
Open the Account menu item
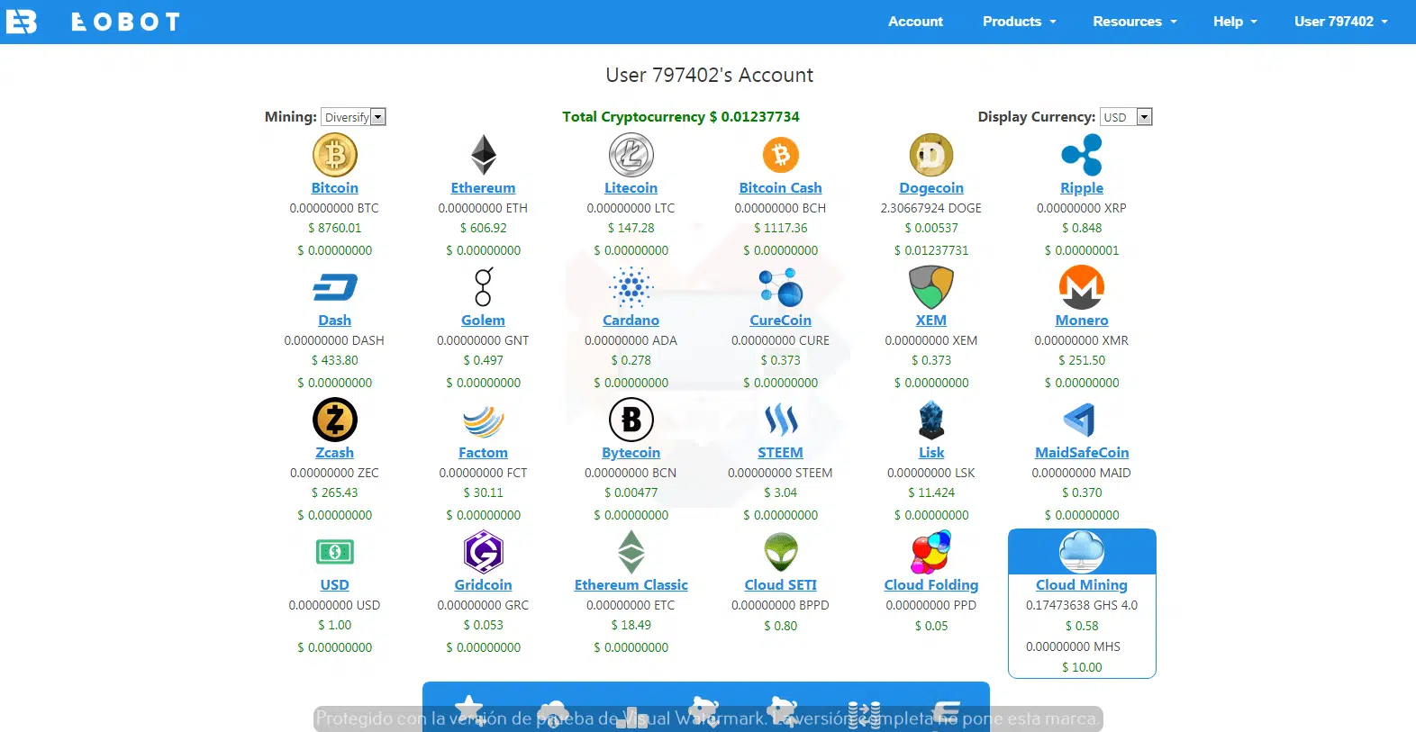click(x=915, y=22)
